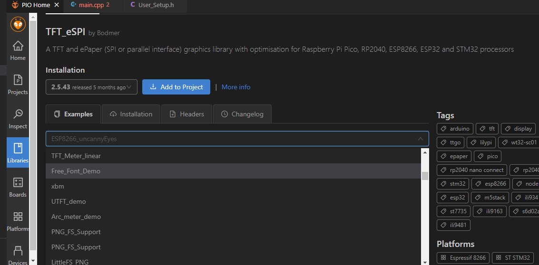This screenshot has width=539, height=265.
Task: Click the ST STM32 platform button
Action: pos(513,257)
